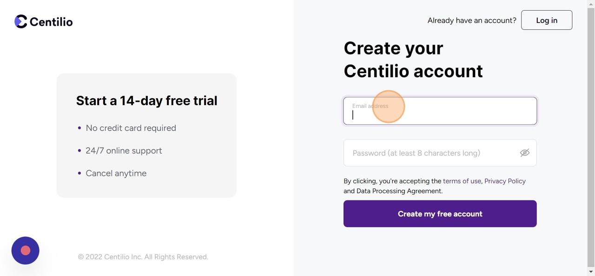Submit with Create my free account
The height and width of the screenshot is (276, 595).
click(440, 214)
